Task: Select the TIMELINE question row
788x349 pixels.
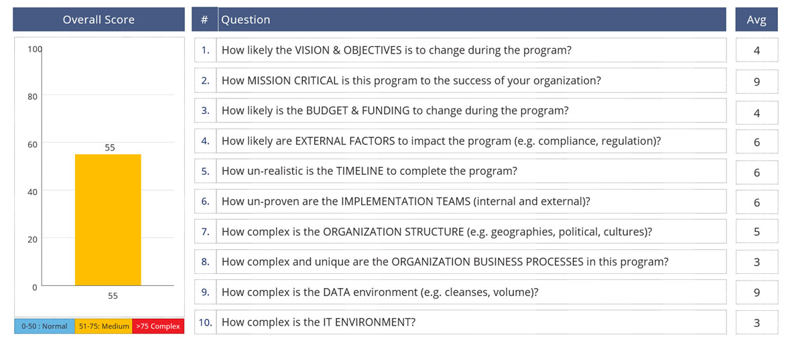Action: pos(471,171)
